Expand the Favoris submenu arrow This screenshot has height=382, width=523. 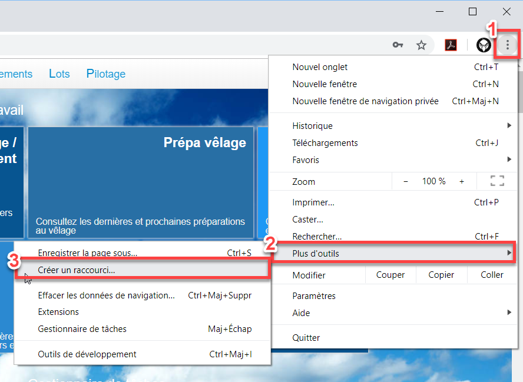(509, 160)
